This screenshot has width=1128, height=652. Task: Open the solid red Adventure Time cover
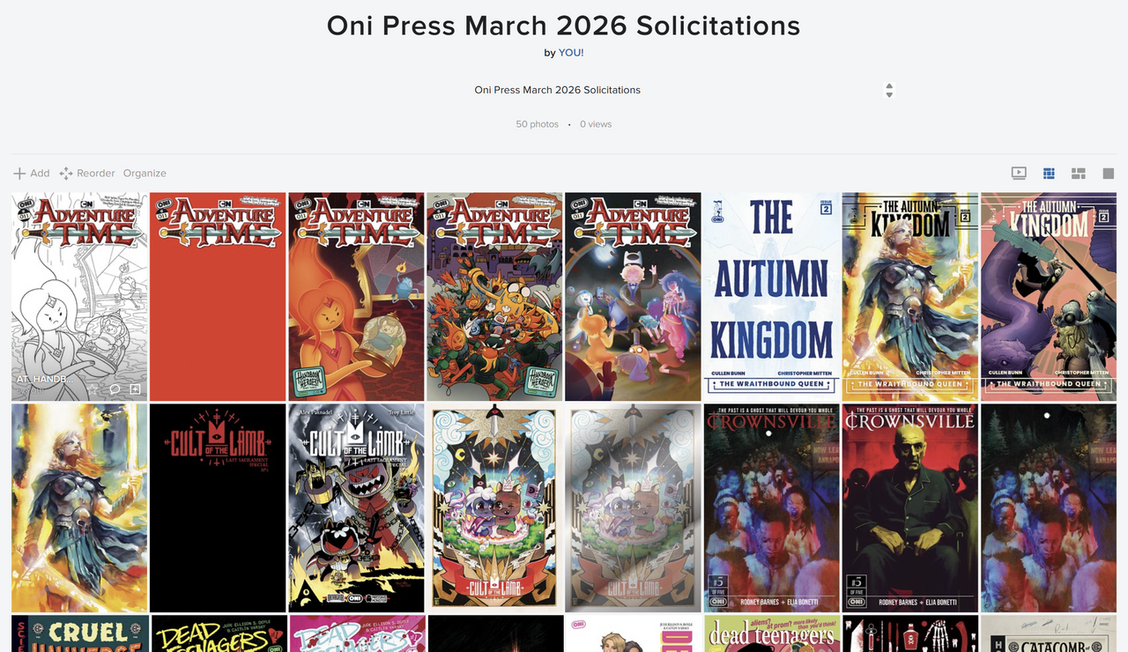[x=218, y=297]
